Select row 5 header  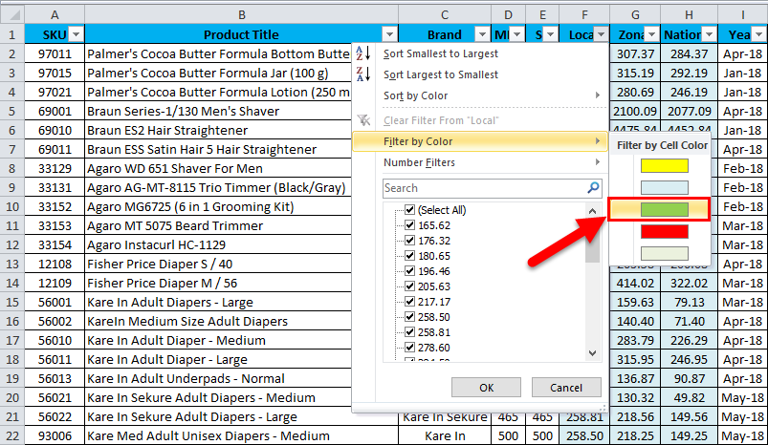pos(12,111)
